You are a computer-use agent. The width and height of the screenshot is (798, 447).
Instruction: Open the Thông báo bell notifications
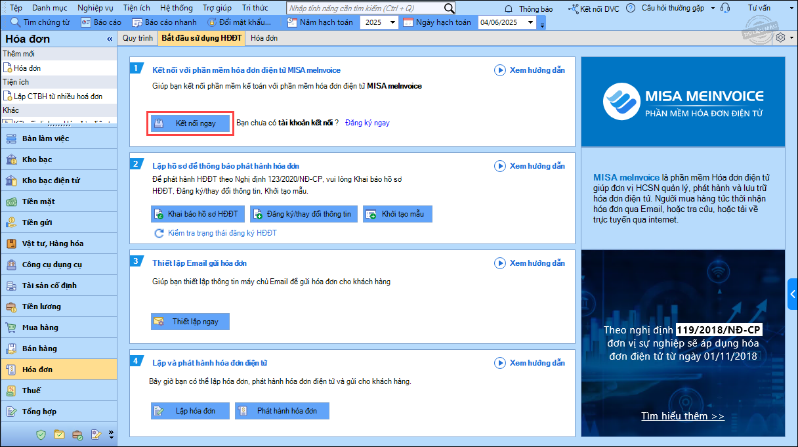click(x=509, y=9)
